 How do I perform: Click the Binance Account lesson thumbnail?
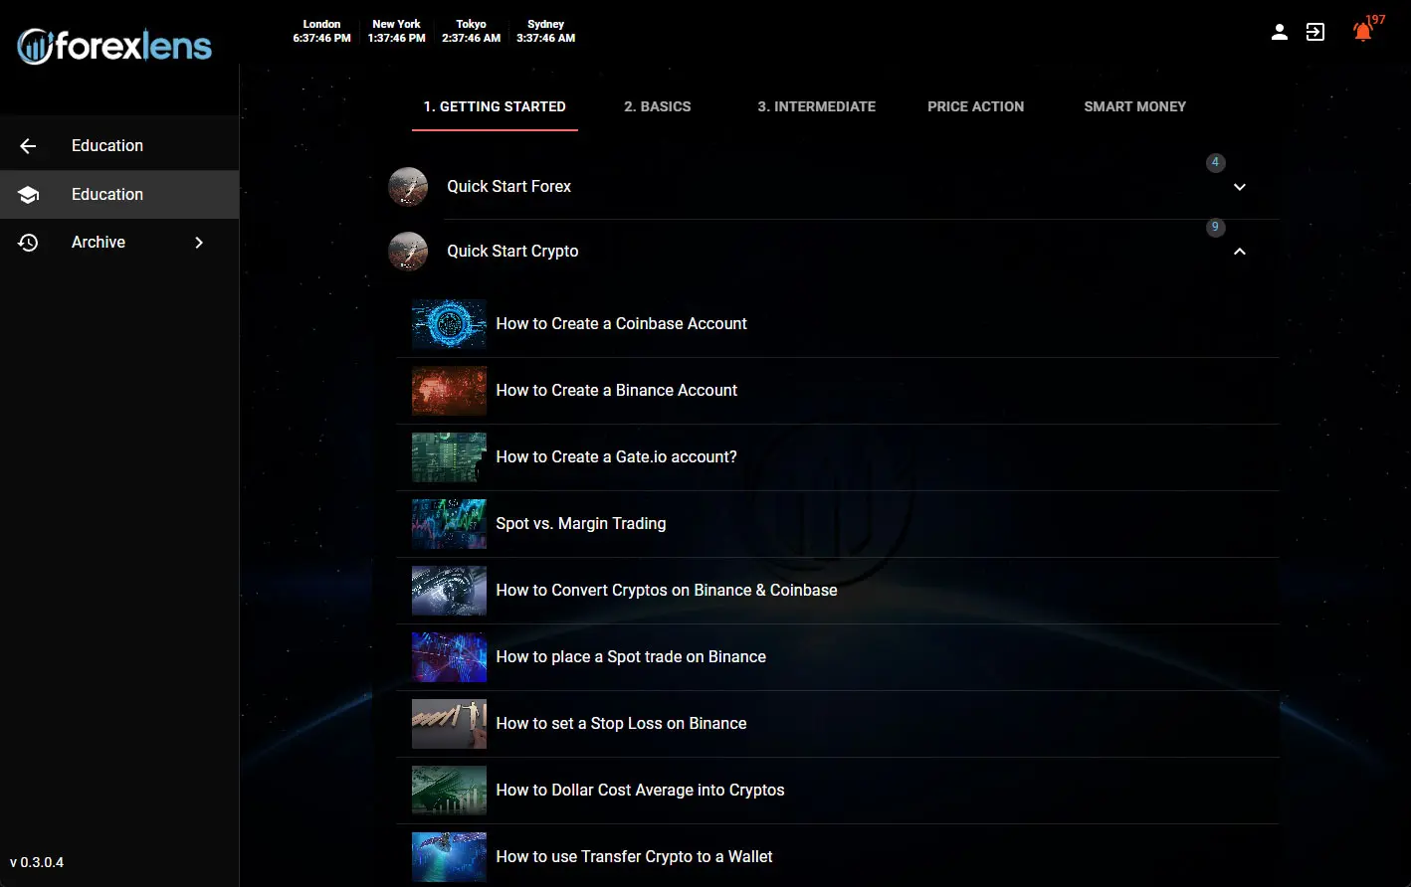point(449,391)
